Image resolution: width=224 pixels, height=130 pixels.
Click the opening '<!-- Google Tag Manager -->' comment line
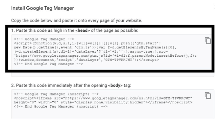(44, 39)
